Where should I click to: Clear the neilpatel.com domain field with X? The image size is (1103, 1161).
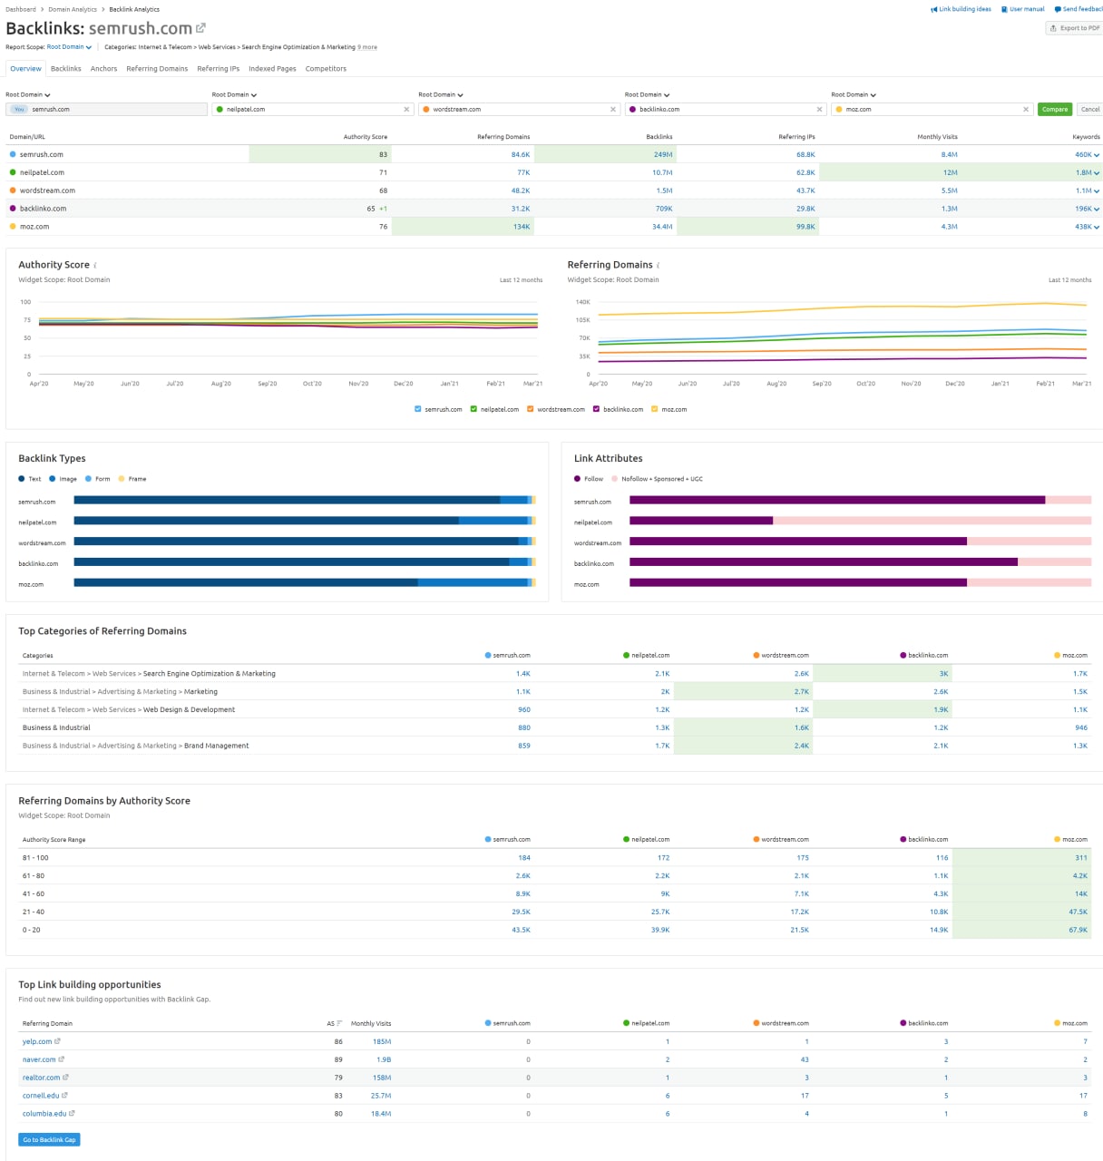[406, 109]
